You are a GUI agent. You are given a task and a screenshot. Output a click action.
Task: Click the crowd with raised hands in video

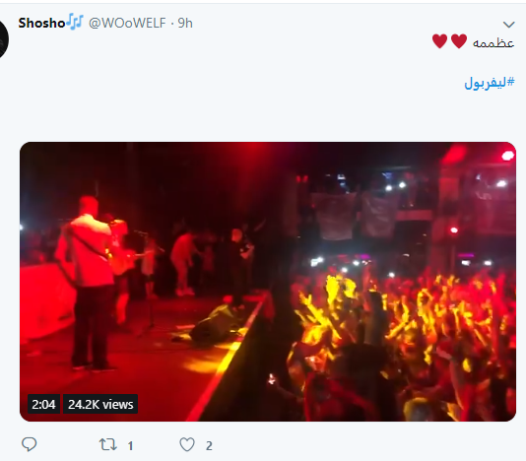pyautogui.click(x=403, y=336)
